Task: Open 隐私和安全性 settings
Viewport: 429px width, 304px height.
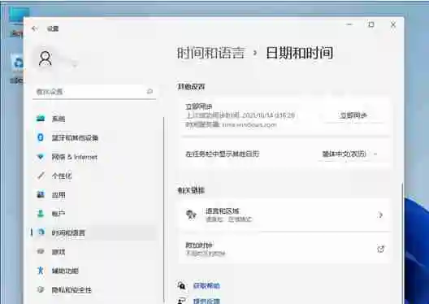Action: 94,289
